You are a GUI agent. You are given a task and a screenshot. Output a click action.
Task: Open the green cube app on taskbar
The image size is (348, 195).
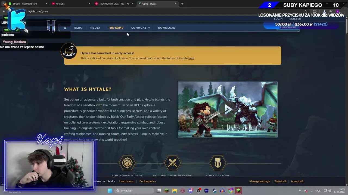tap(238, 191)
